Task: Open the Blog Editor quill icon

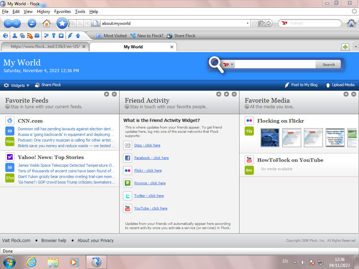Action: point(70,35)
